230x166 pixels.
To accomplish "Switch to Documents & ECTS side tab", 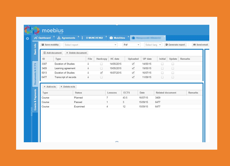I will [x=35, y=74].
